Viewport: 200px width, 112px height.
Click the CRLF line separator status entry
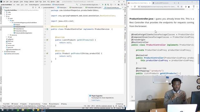click(88, 106)
